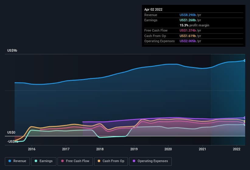250x170 pixels.
Task: Click the 2019 x-axis year label
Action: point(134,149)
